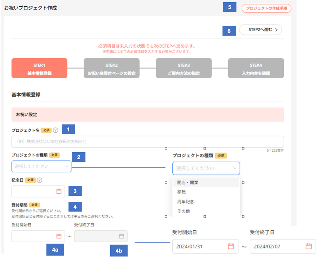Choose 移転 in the project type list
Screen dimensions: 318x257
(182, 192)
